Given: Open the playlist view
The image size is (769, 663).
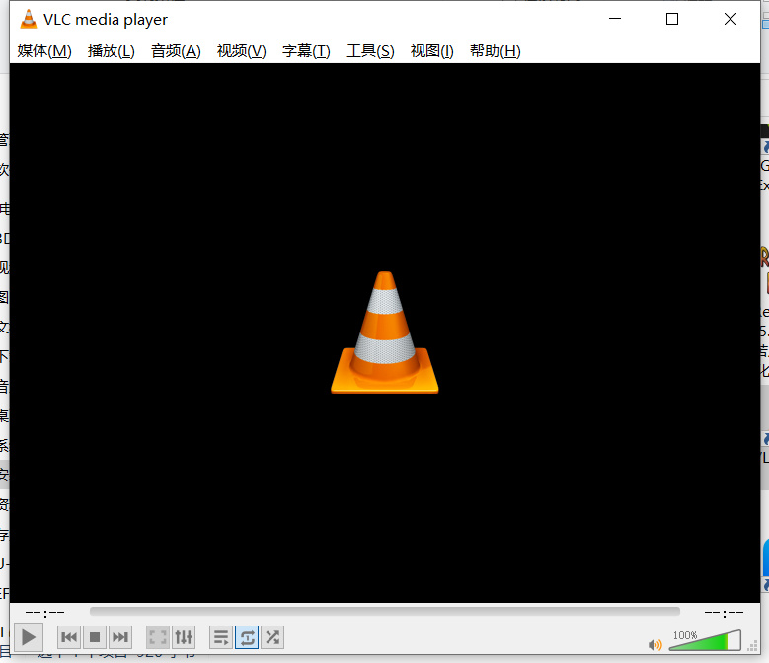Looking at the screenshot, I should pyautogui.click(x=221, y=637).
